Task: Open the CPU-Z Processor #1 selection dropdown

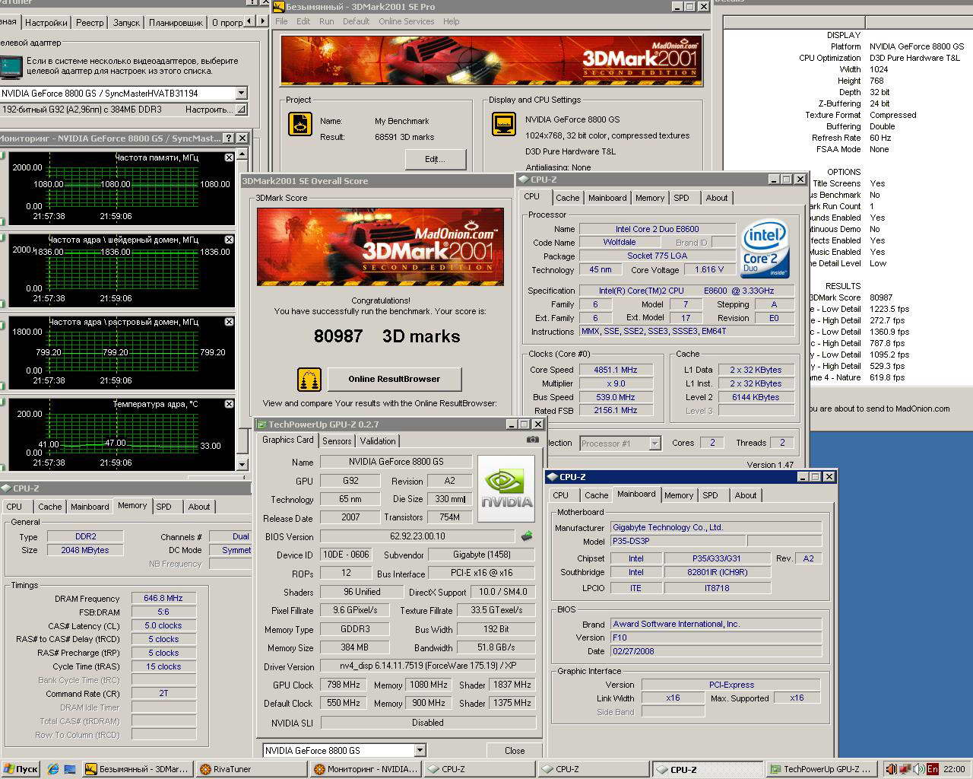Action: (654, 443)
